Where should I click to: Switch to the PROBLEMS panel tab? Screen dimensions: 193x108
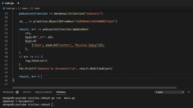8,92
